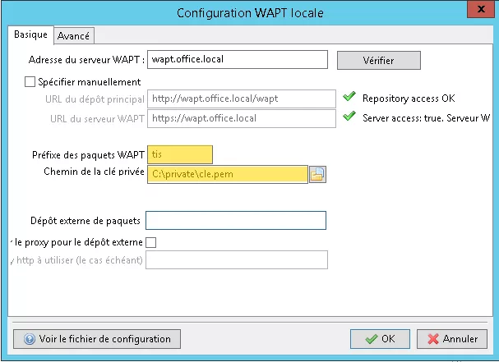Click the URL du dépôt principal field

pos(242,99)
